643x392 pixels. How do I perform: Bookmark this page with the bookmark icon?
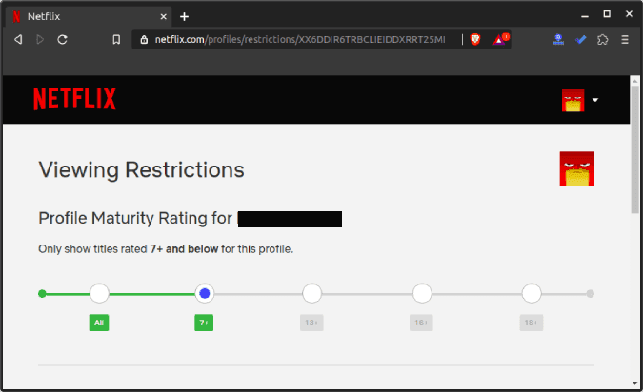click(x=116, y=39)
